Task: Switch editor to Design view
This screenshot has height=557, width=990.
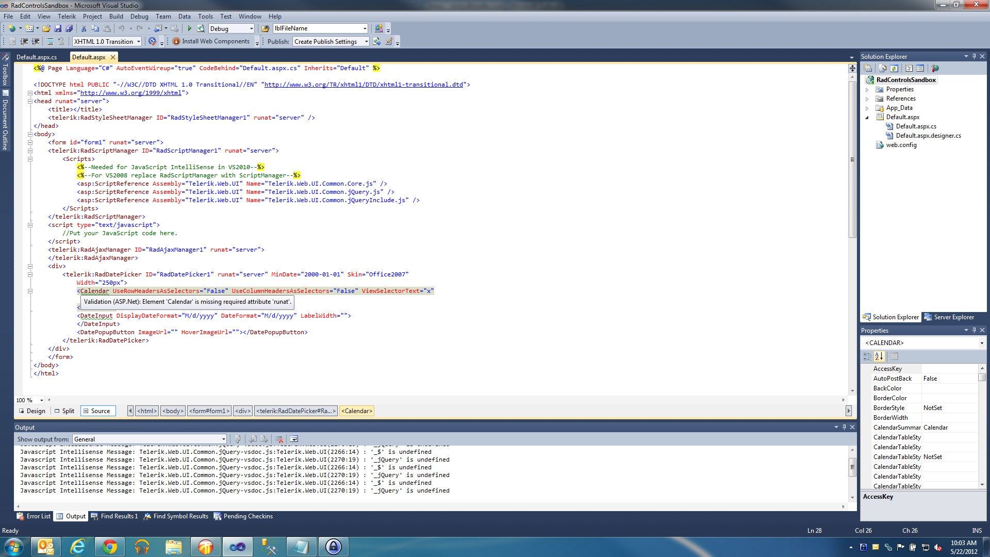Action: (x=32, y=411)
